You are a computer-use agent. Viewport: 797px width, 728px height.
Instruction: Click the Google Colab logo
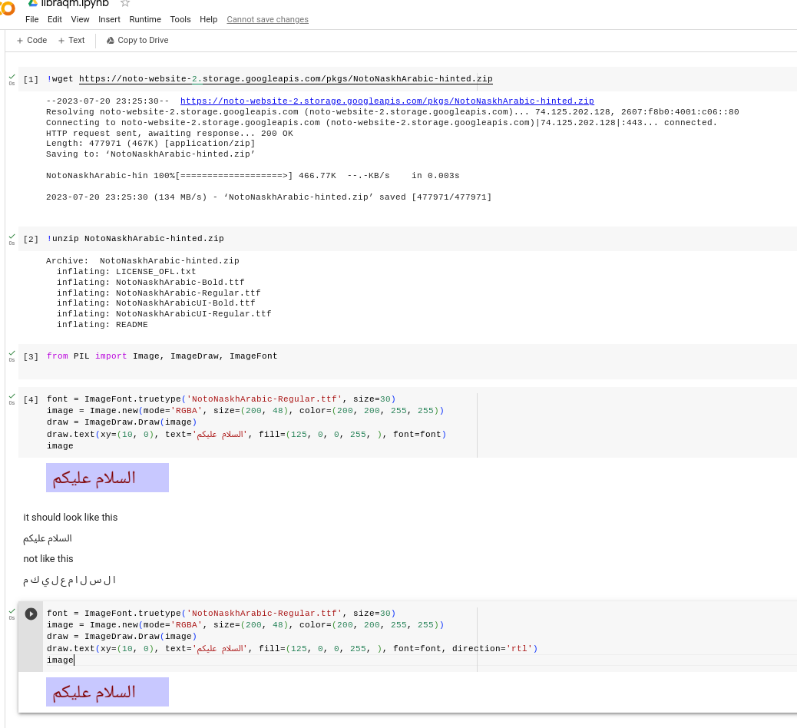[x=8, y=8]
